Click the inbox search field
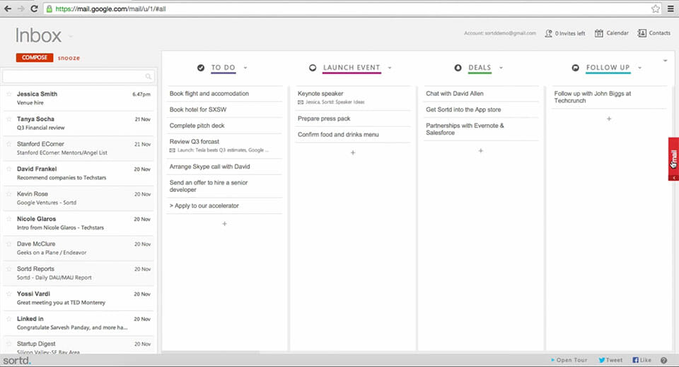Image resolution: width=679 pixels, height=367 pixels. coord(74,76)
